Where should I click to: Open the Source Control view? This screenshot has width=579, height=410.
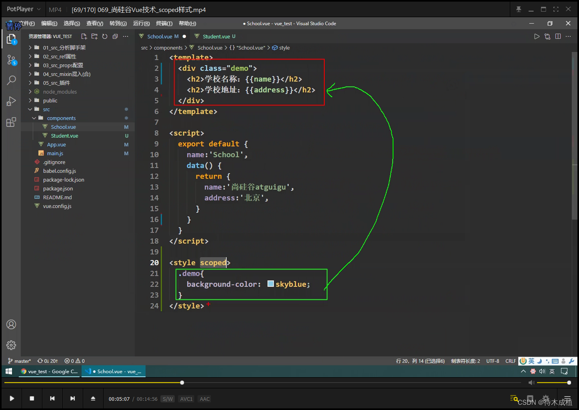(11, 60)
